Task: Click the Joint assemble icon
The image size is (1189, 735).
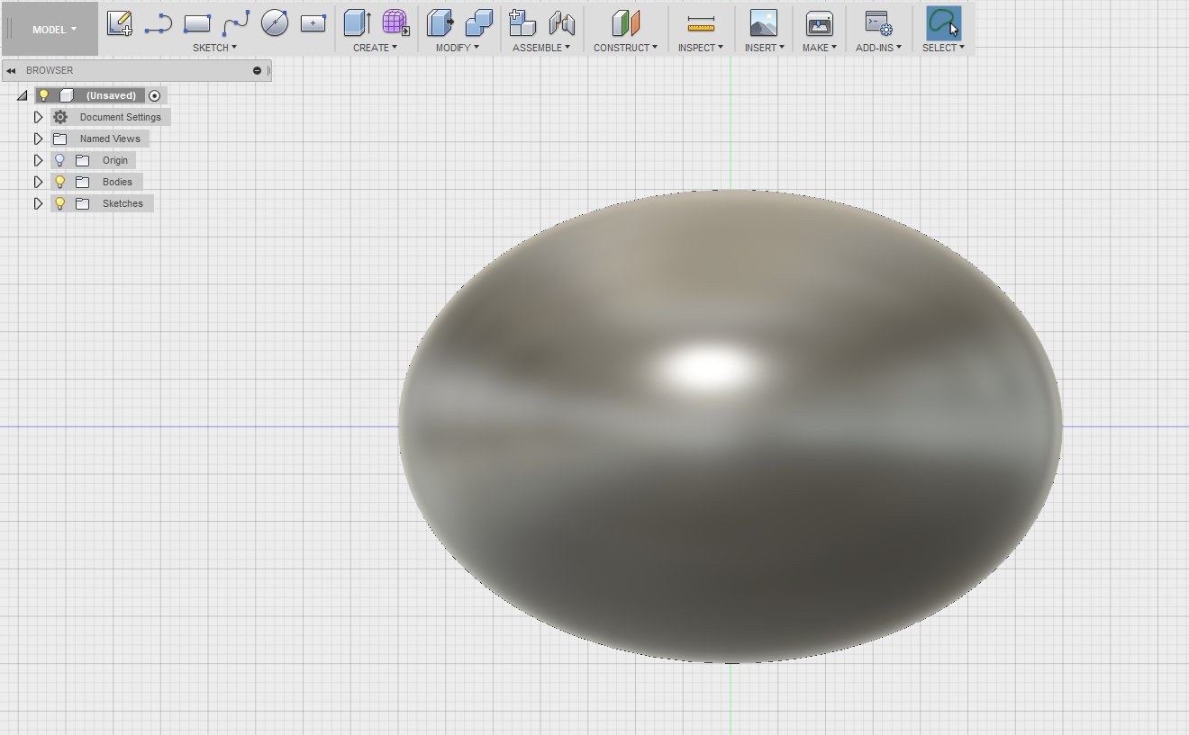Action: click(x=561, y=23)
